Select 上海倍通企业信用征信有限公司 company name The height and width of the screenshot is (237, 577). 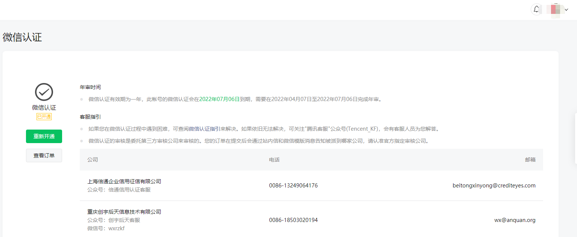click(124, 181)
